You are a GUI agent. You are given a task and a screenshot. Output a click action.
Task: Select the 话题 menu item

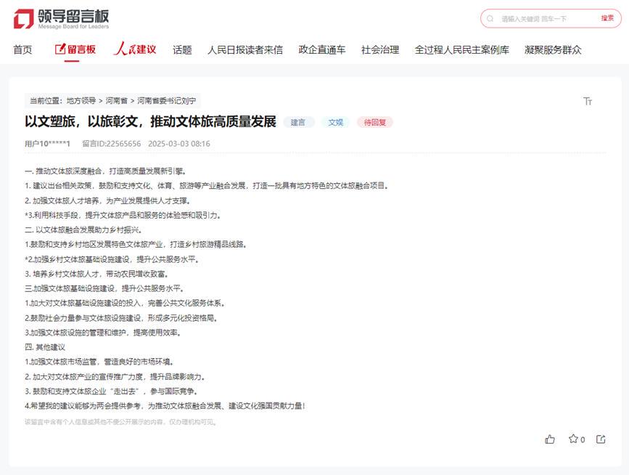(x=182, y=49)
